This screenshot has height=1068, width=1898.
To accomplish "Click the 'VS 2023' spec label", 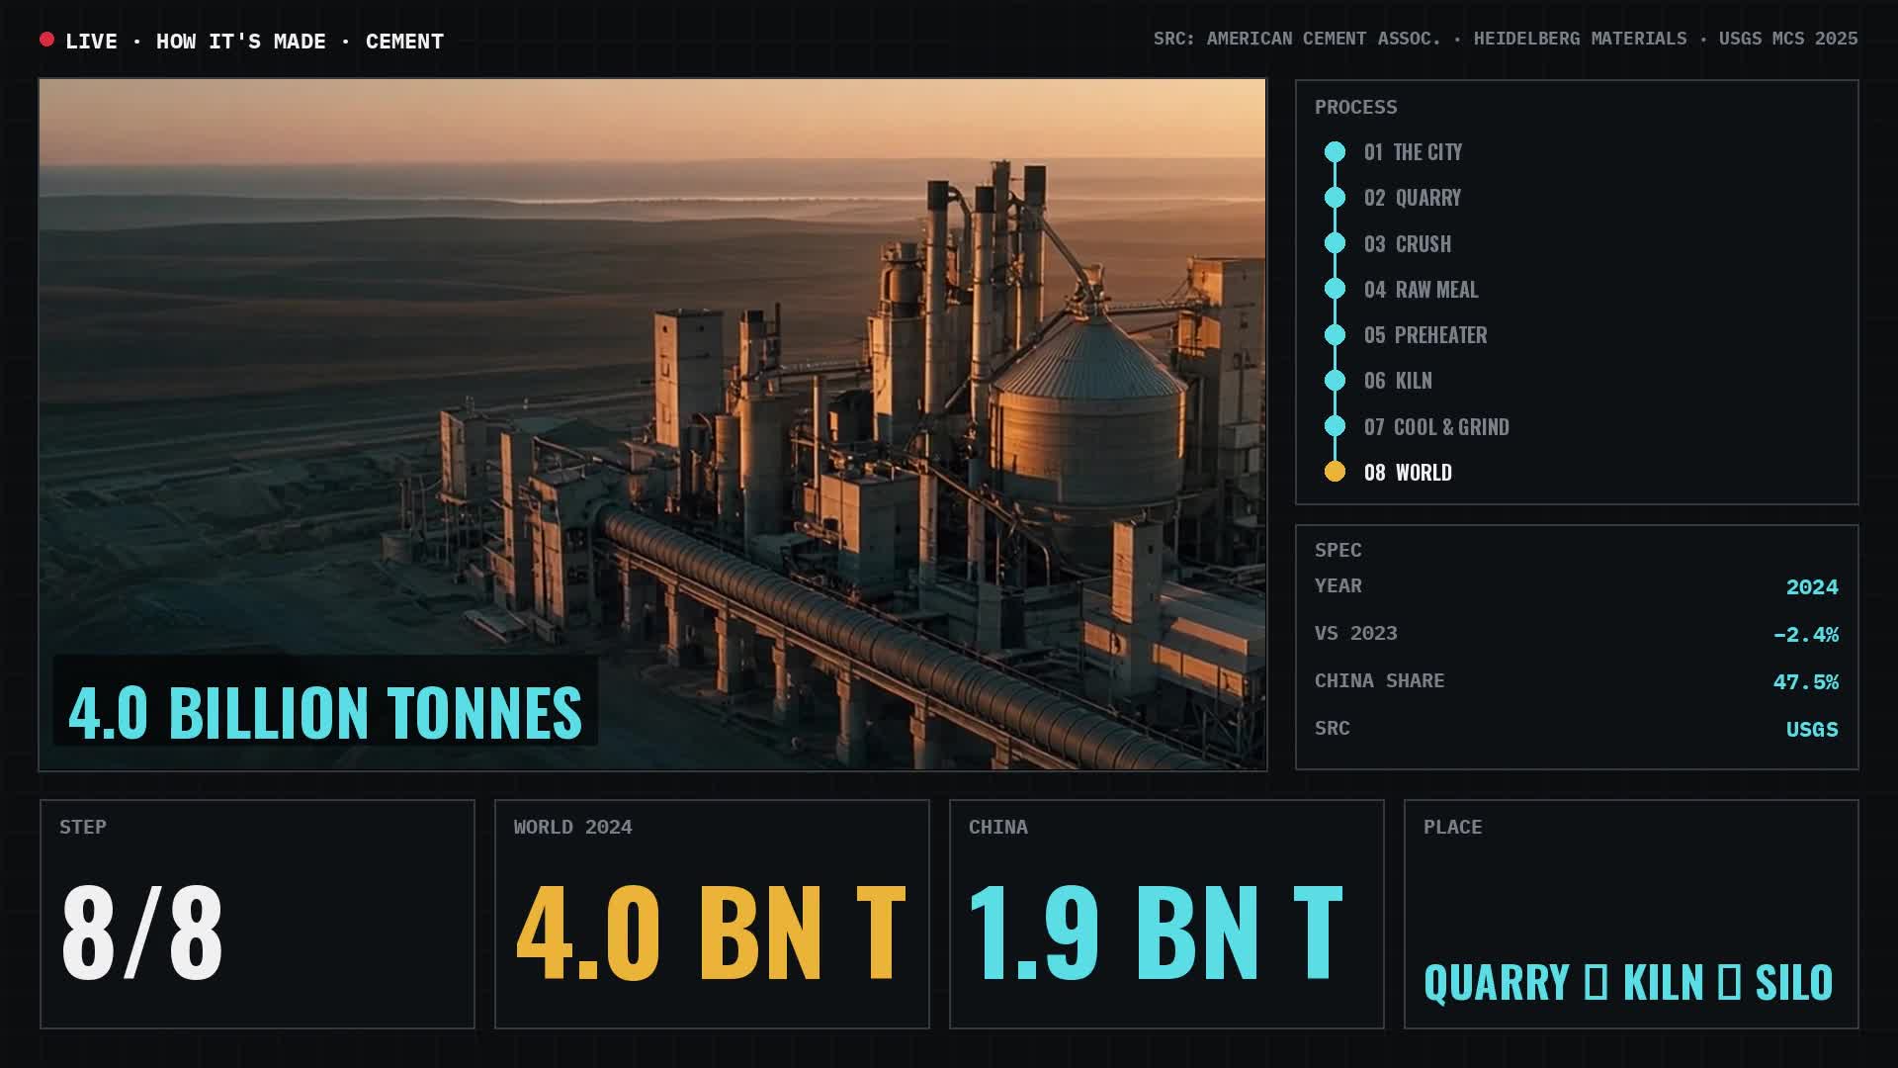I will tap(1355, 633).
